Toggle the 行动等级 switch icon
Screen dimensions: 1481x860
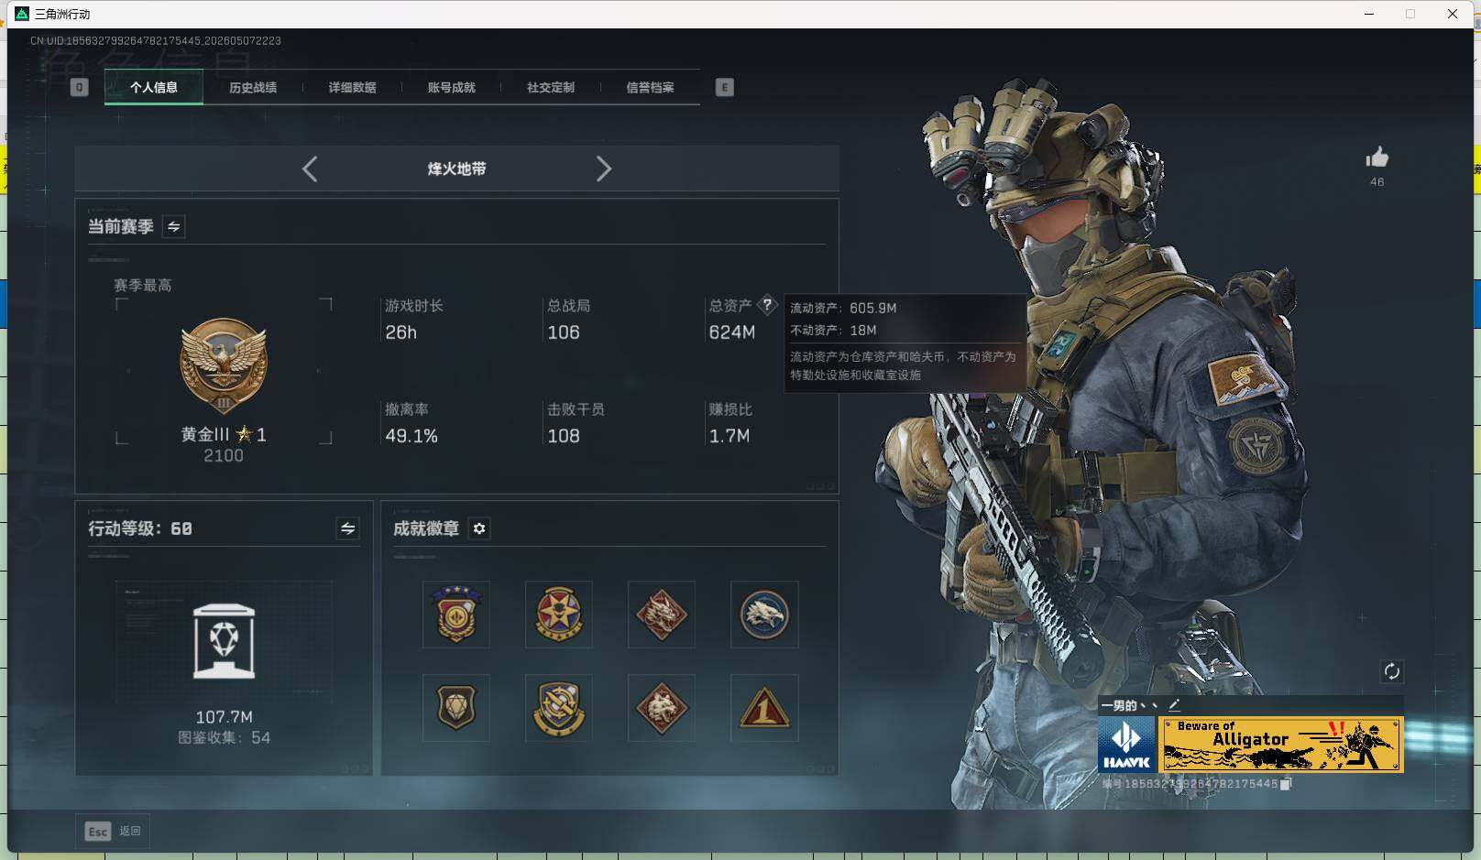tap(347, 528)
